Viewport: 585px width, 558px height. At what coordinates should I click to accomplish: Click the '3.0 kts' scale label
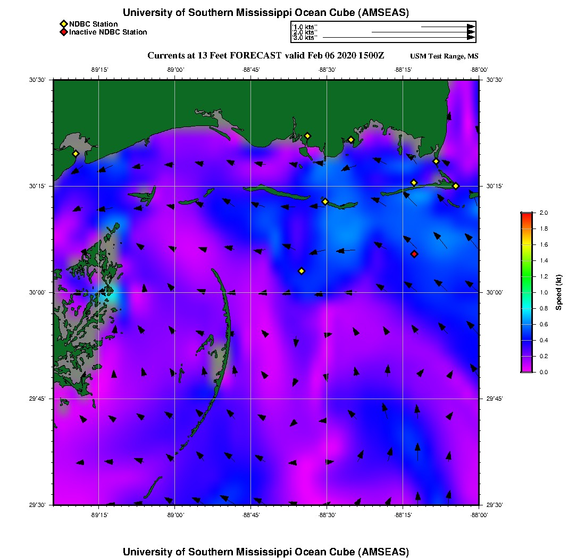click(305, 38)
